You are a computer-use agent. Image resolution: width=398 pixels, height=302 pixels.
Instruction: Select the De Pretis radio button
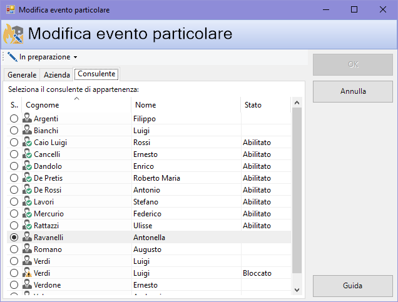click(x=14, y=178)
